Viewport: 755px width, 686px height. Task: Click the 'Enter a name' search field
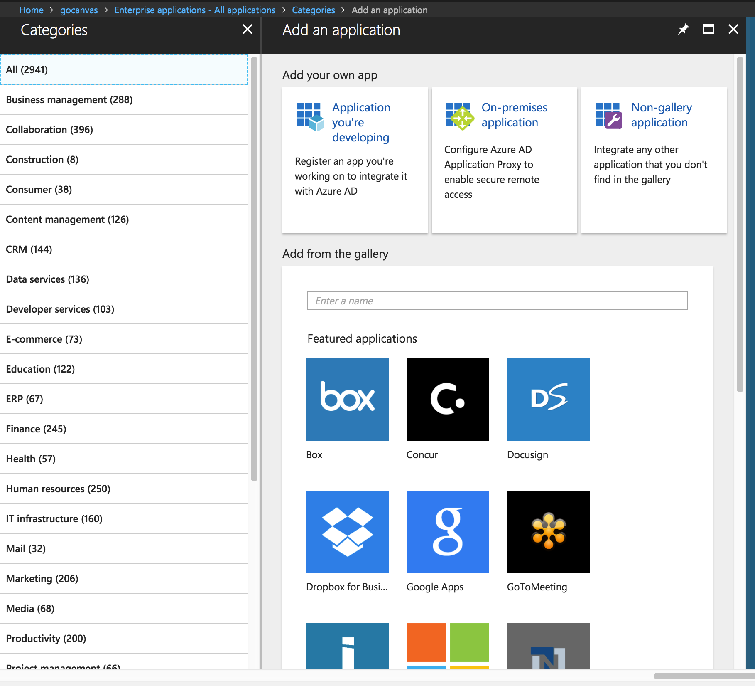(x=497, y=301)
